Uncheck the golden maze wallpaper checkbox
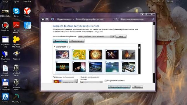The width and height of the screenshot is (187, 105). tap(90, 50)
